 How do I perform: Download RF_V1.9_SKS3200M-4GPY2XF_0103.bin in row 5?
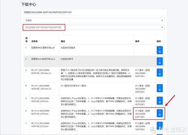(x=160, y=101)
